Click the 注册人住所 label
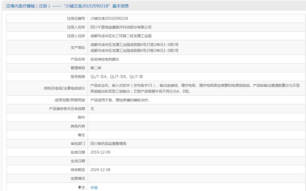The height and width of the screenshot is (191, 306). click(x=76, y=36)
